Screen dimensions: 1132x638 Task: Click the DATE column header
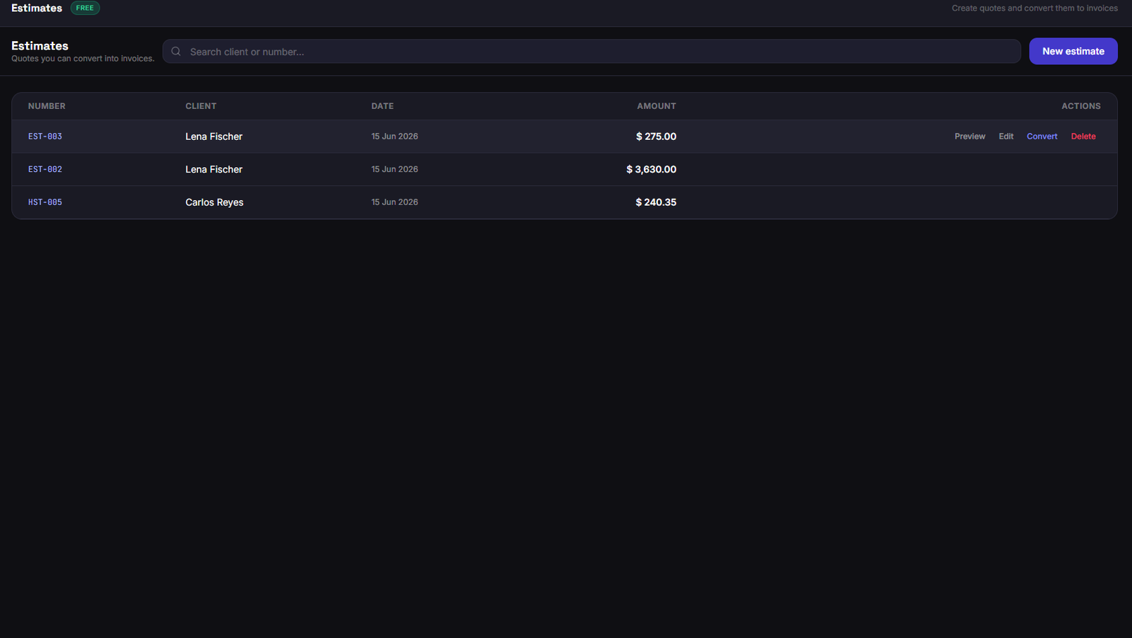pos(382,106)
